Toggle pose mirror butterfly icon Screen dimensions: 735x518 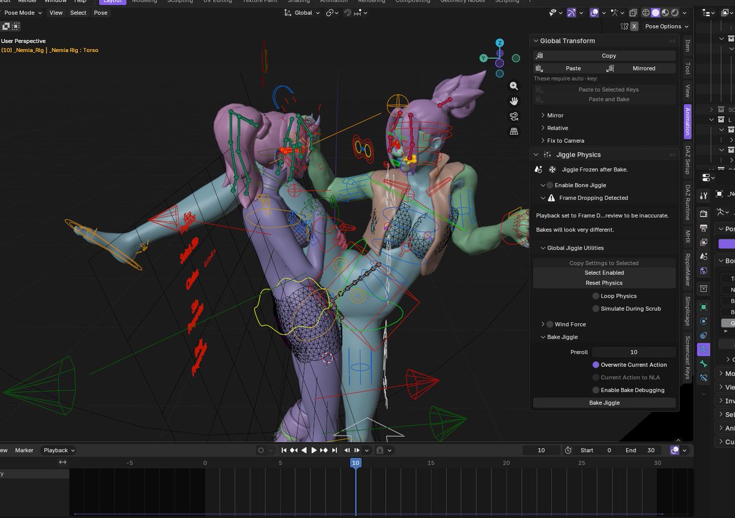coord(624,26)
